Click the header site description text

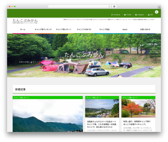[x=109, y=19]
